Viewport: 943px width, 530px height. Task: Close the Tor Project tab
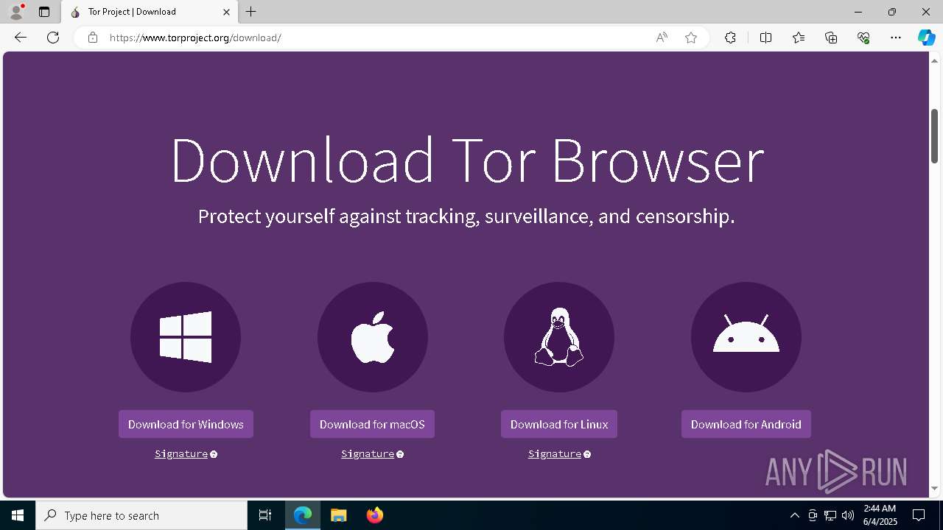point(226,12)
